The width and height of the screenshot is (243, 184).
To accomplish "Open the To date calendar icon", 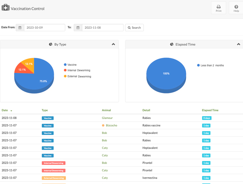I will coord(78,27).
